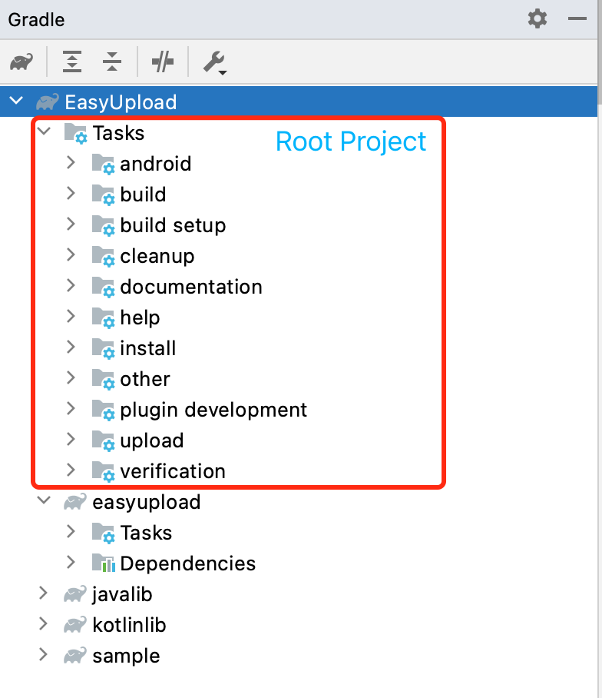Expand the javalib module
The width and height of the screenshot is (602, 698).
43,593
